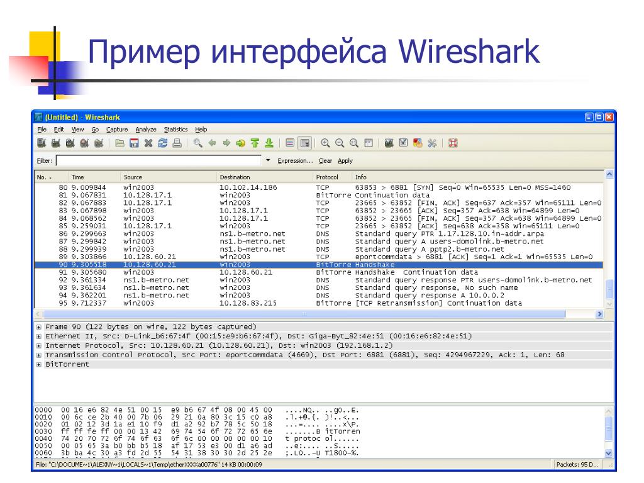Close the capture file using X icon
Viewport: 644px width, 483px height.
coord(148,143)
